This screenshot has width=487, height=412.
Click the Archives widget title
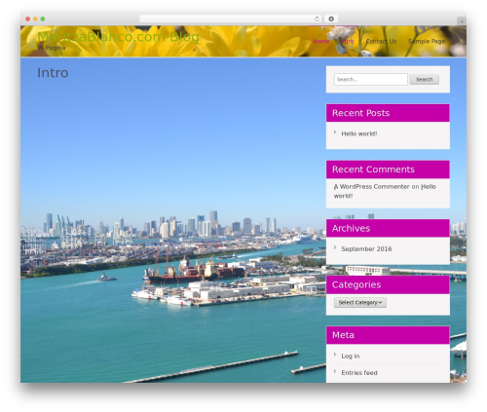(x=351, y=228)
